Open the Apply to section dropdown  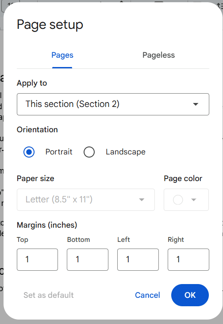[113, 104]
